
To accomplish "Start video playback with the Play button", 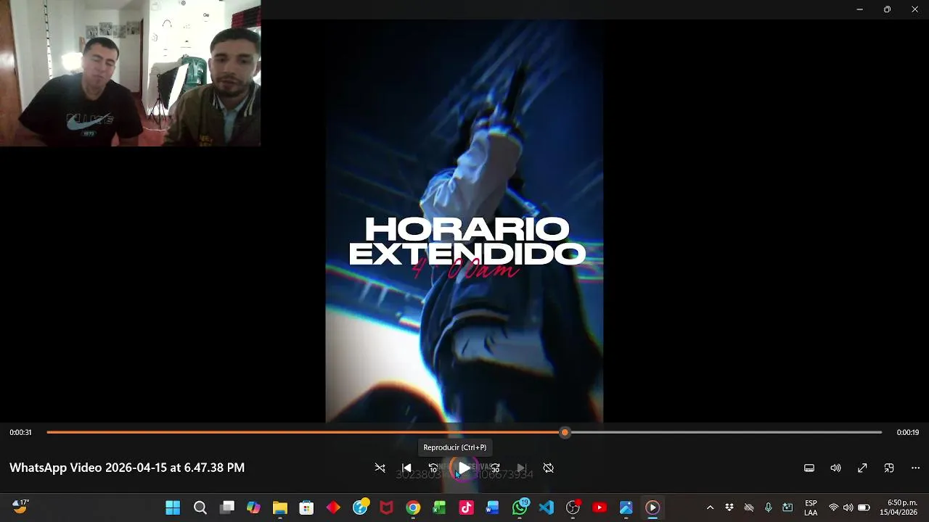I will click(463, 468).
